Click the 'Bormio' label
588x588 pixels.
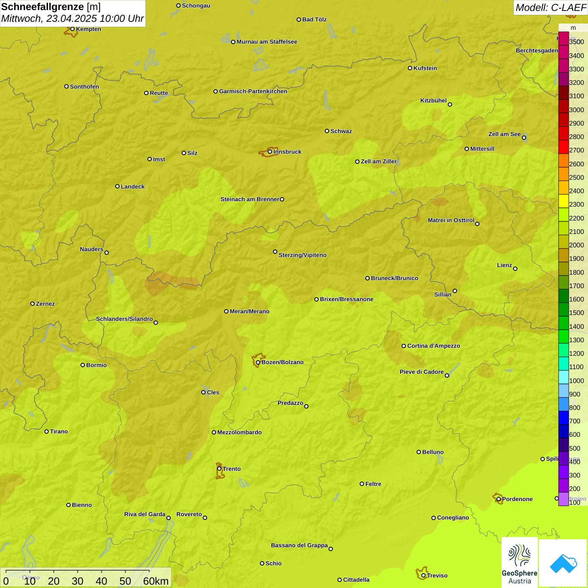coord(96,365)
